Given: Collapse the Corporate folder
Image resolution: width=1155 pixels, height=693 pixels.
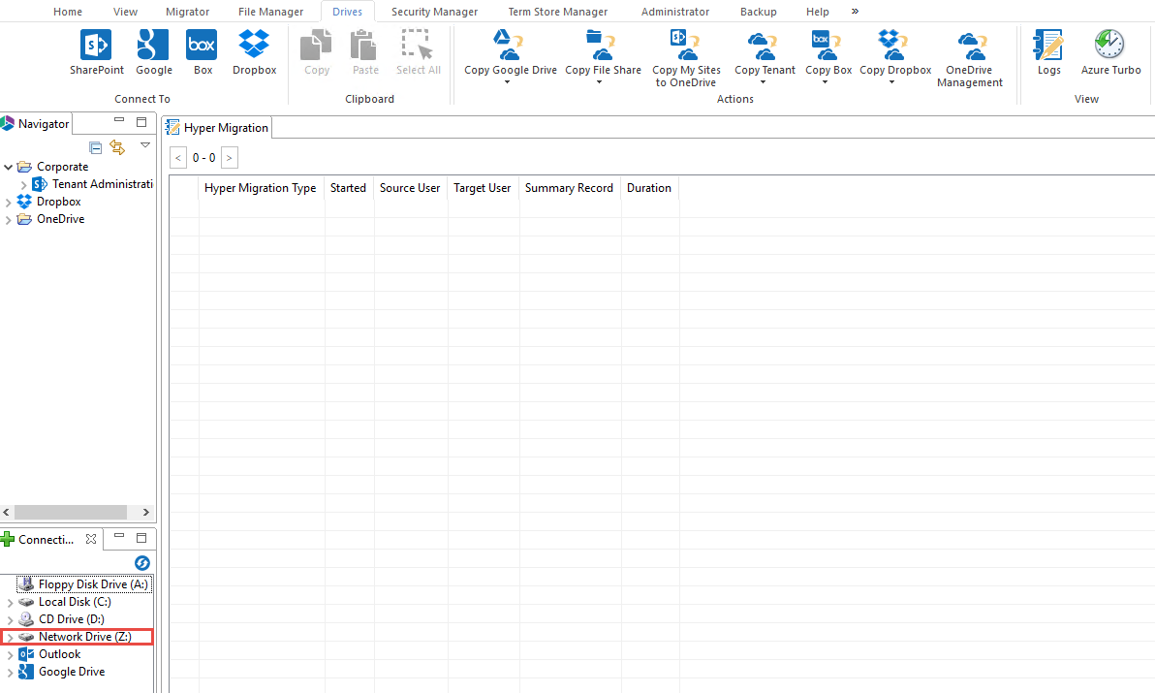Looking at the screenshot, I should (8, 166).
